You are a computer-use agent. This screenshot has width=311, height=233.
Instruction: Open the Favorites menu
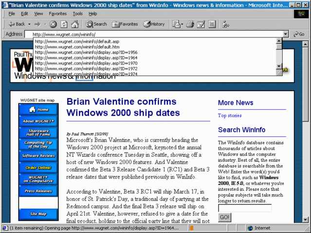point(58,14)
